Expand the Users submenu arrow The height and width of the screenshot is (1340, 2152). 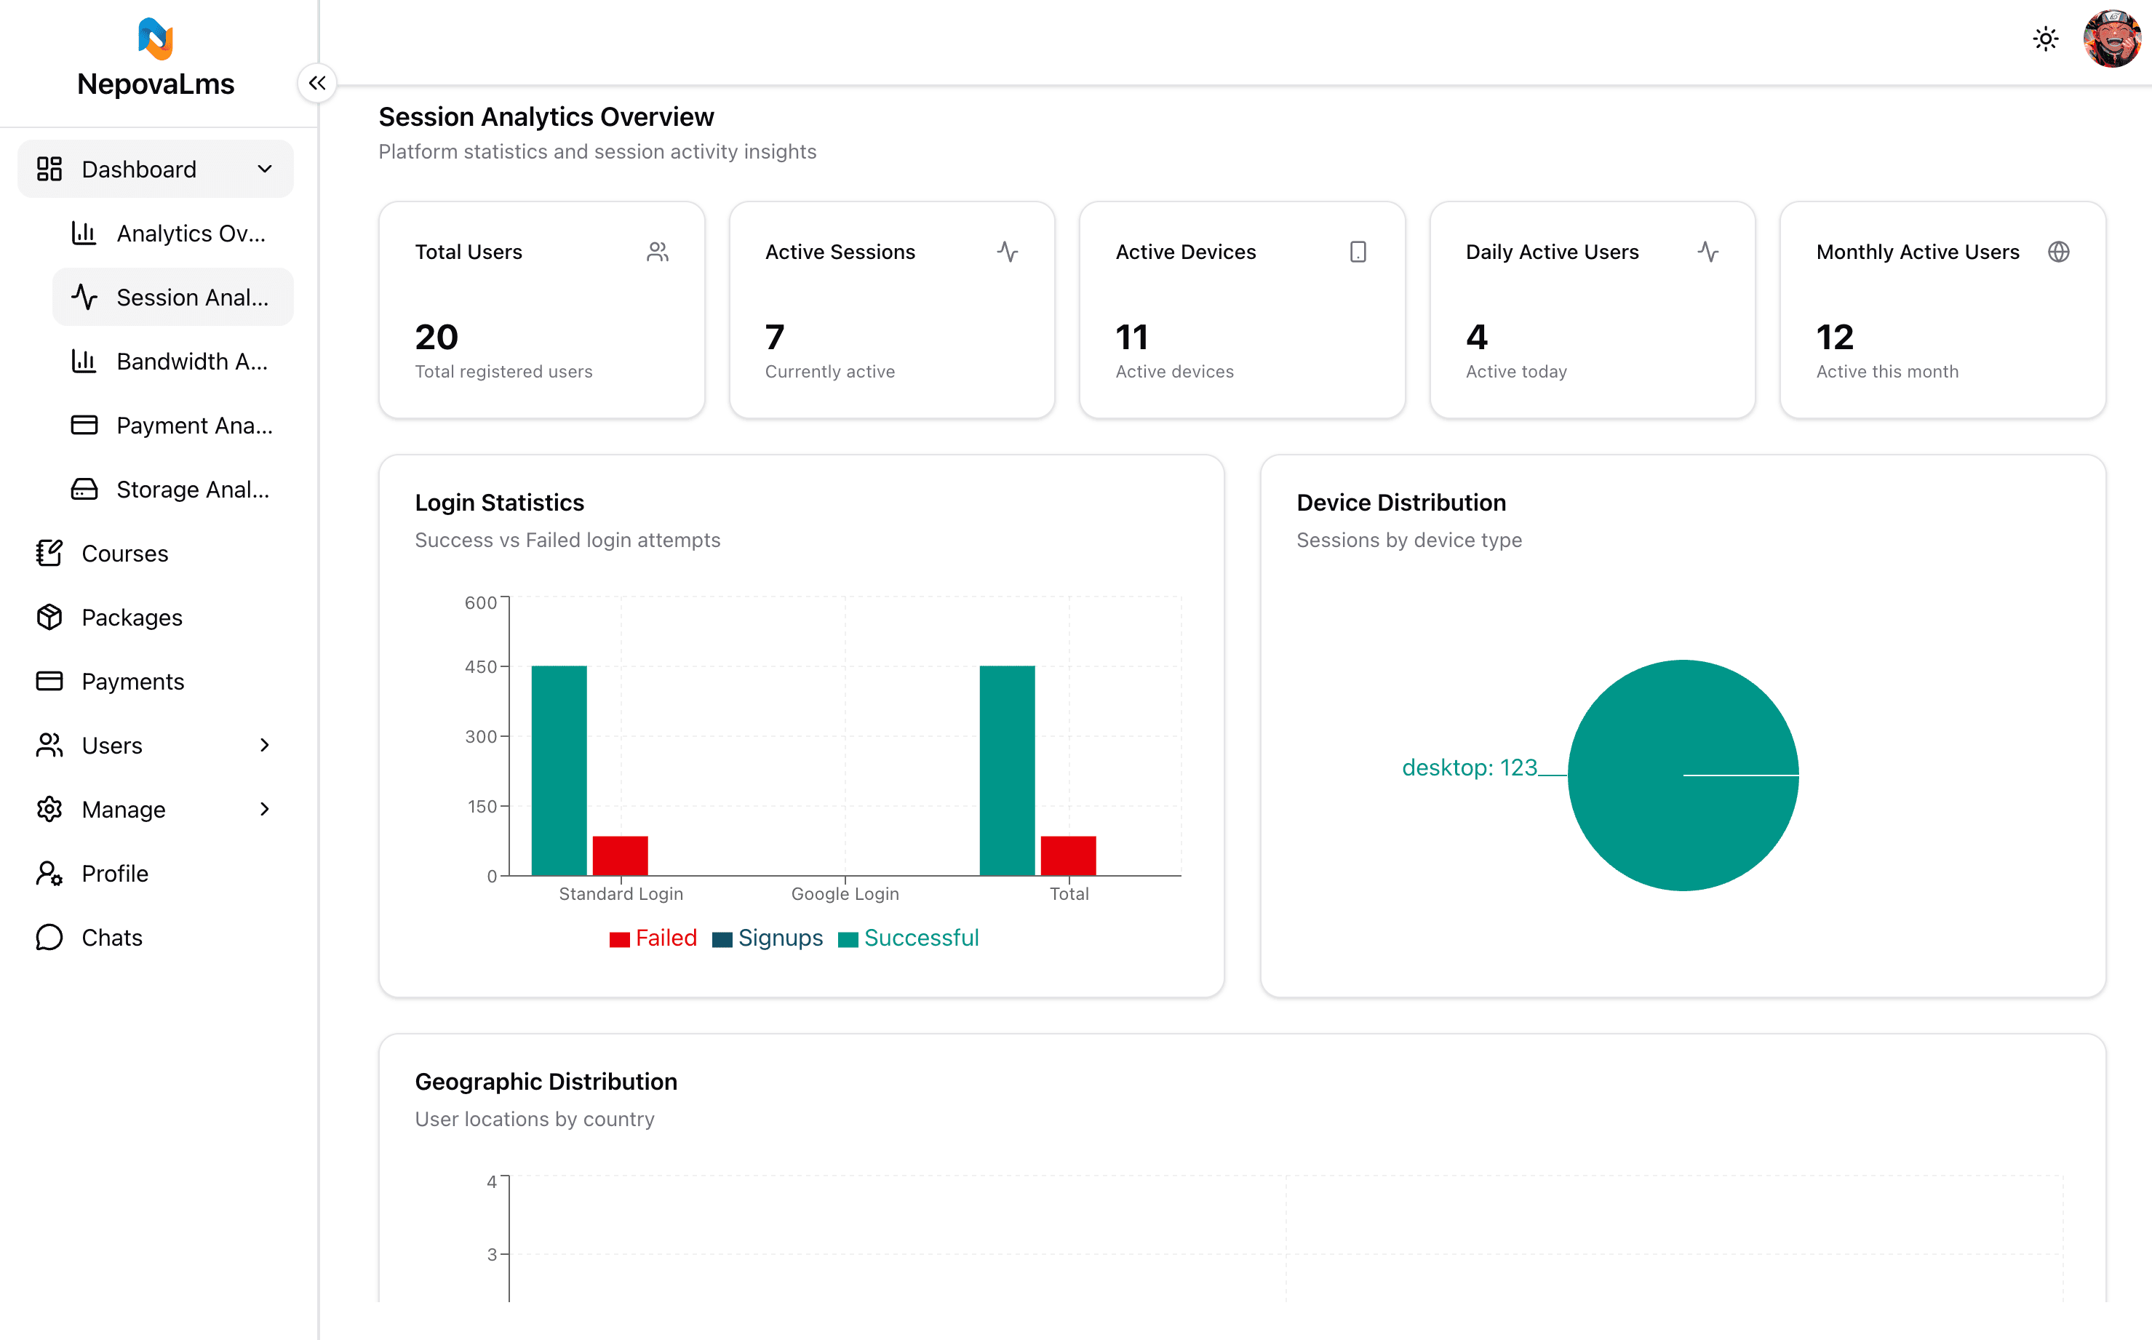pos(264,746)
